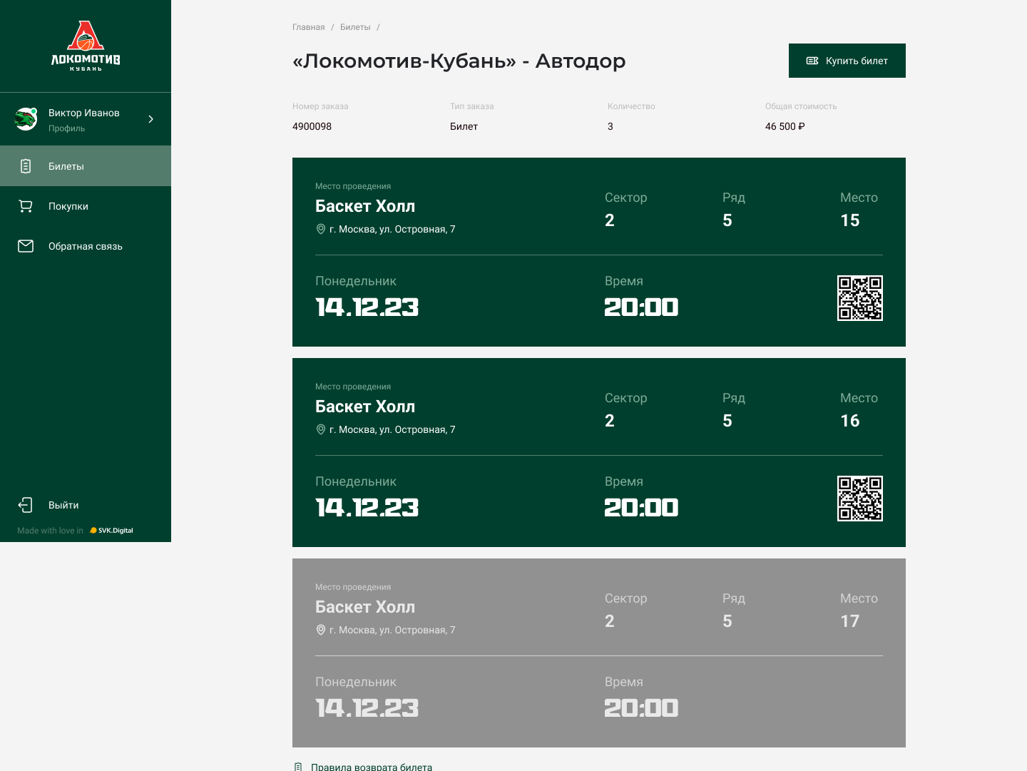Open Виктор Иванов profile name
This screenshot has height=771, width=1027.
(84, 113)
